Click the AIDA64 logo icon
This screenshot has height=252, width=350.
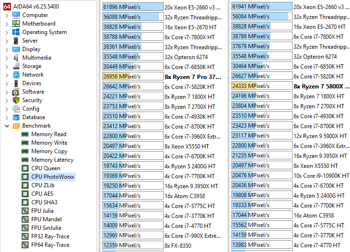tap(7, 7)
